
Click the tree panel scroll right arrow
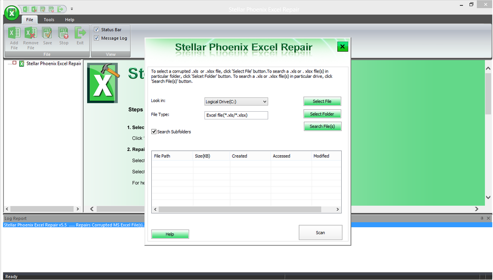(78, 209)
